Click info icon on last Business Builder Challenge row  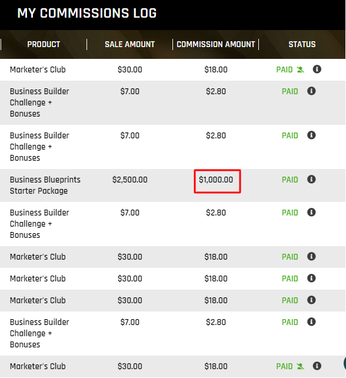click(311, 322)
